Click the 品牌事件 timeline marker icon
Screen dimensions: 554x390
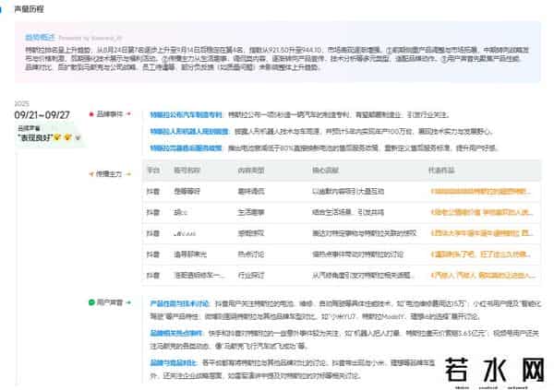pyautogui.click(x=92, y=114)
